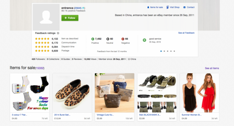This screenshot has width=234, height=126.
Task: Click the Contact envelope icon
Action: tap(184, 7)
